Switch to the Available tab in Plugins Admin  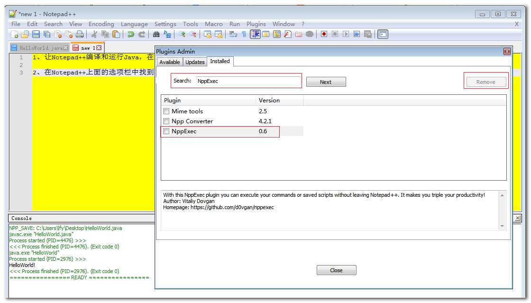(170, 62)
